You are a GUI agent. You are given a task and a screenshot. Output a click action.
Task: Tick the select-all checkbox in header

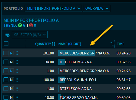[x=6, y=44]
